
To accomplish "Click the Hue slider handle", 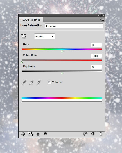I will tap(62, 51).
